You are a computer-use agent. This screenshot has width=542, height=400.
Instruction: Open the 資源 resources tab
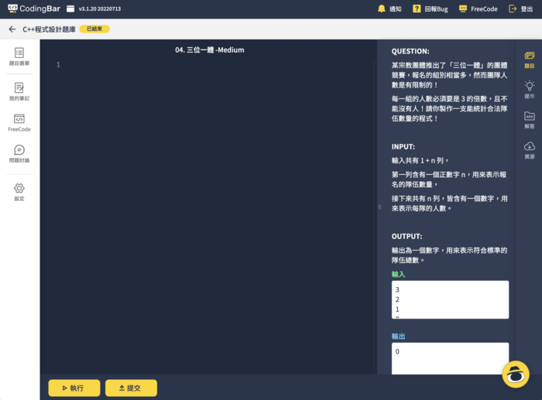(530, 150)
